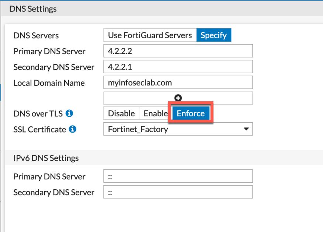Click the IPv6 DNS Settings section header
323x232 pixels.
pyautogui.click(x=46, y=158)
